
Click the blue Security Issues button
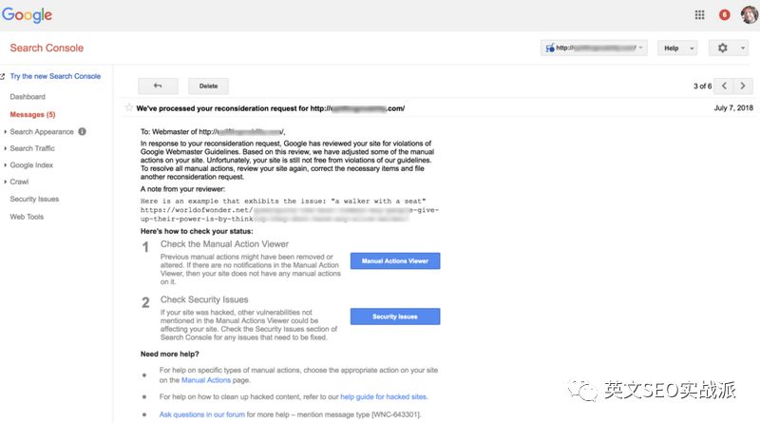(x=395, y=317)
